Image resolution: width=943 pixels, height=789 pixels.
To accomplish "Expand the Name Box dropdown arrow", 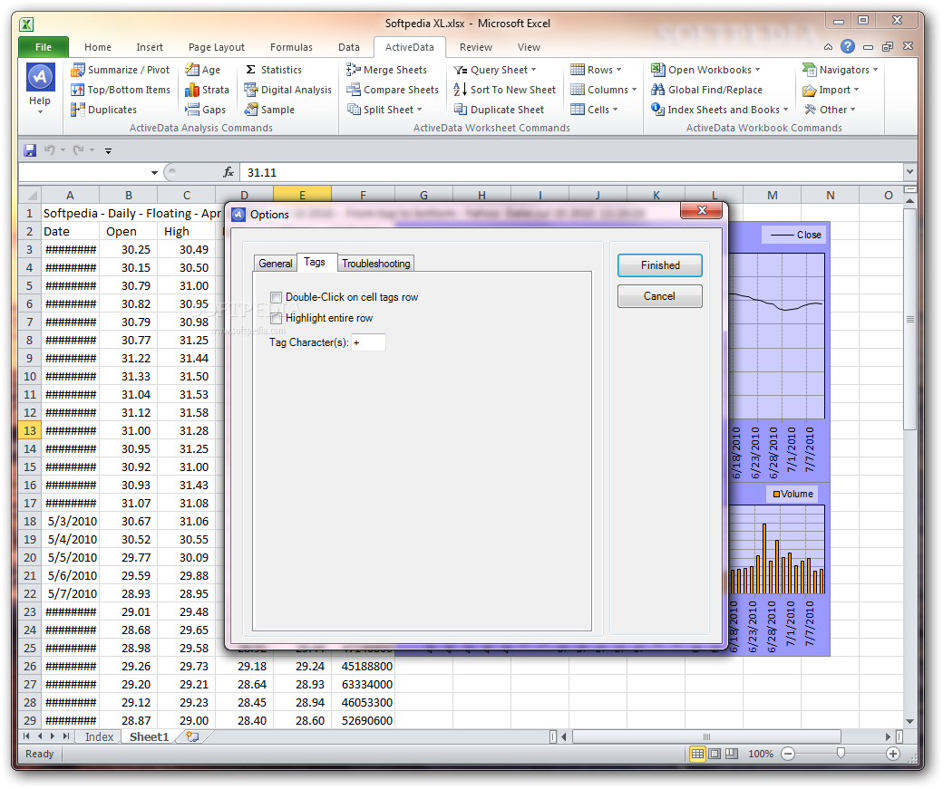I will coord(154,172).
